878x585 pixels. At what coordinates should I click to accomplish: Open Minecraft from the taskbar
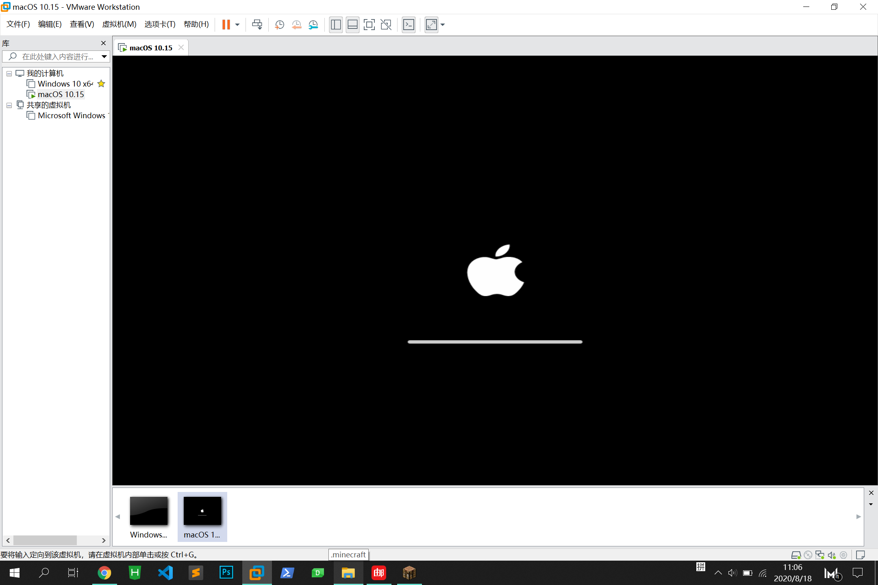pyautogui.click(x=409, y=573)
